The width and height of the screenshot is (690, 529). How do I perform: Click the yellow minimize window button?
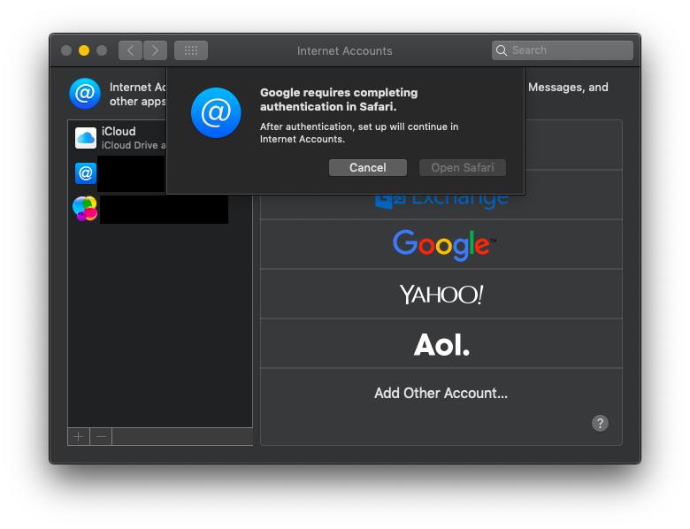click(84, 50)
